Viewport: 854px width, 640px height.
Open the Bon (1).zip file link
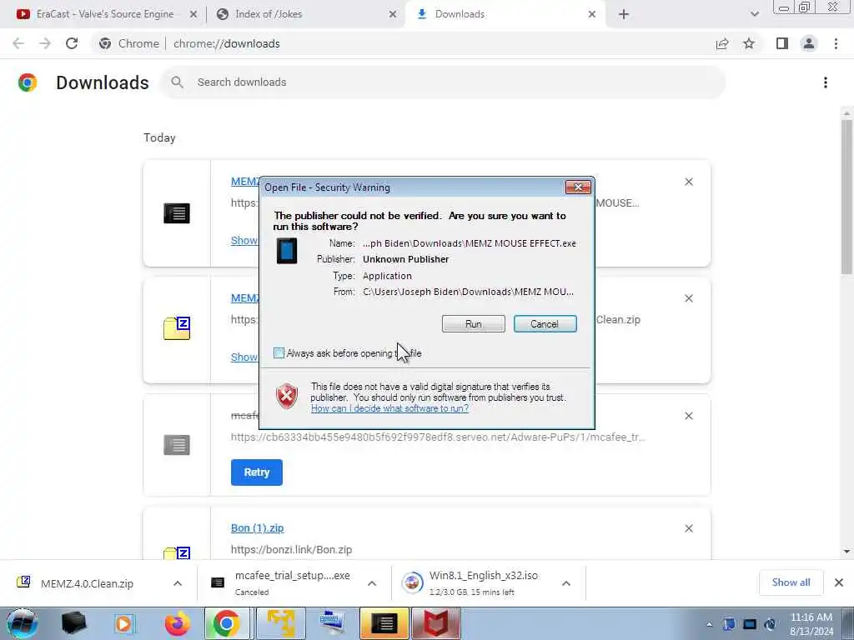[257, 527]
